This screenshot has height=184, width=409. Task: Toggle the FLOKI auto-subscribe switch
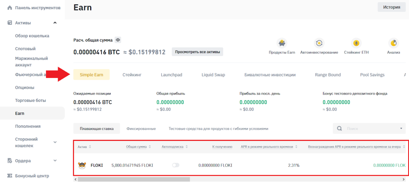pos(176,165)
